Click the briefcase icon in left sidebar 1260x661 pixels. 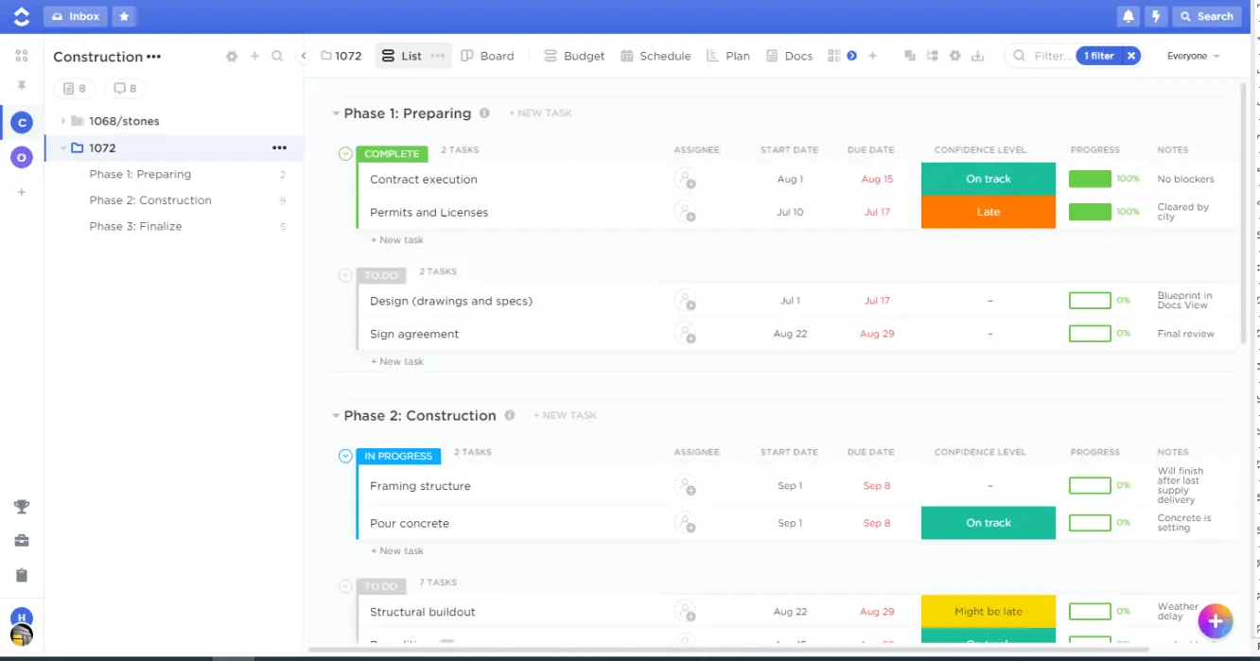point(22,541)
